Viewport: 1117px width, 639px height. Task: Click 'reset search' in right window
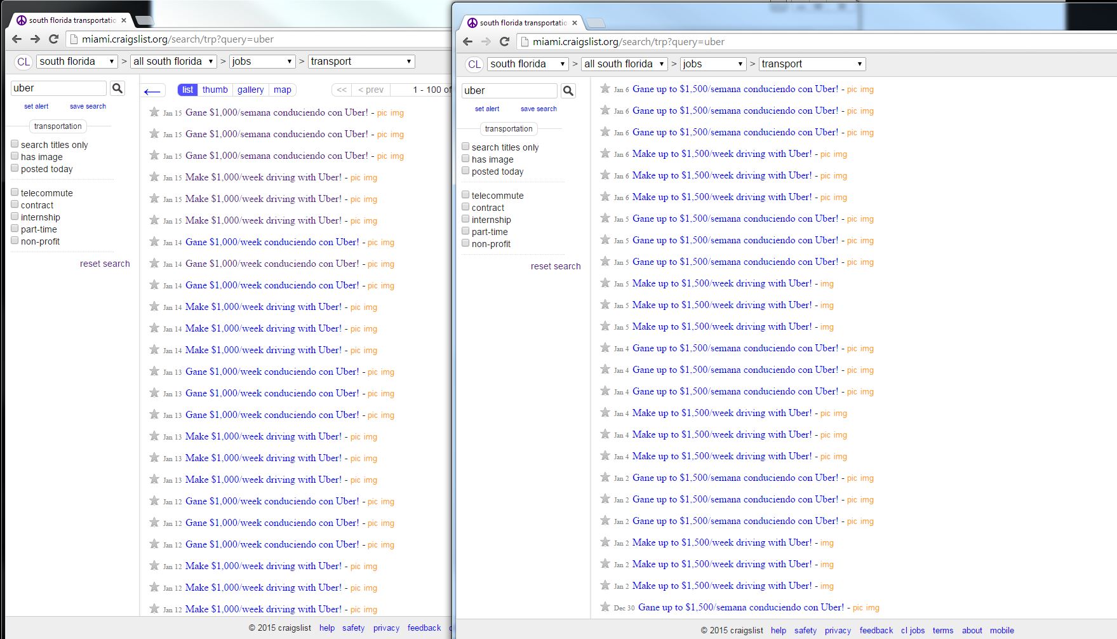[556, 266]
